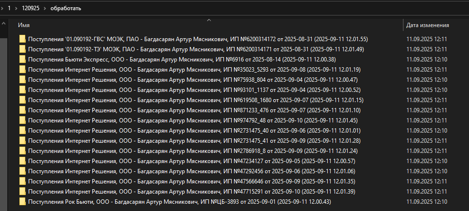Click folder icon for МОЭК №6200314171

point(22,49)
